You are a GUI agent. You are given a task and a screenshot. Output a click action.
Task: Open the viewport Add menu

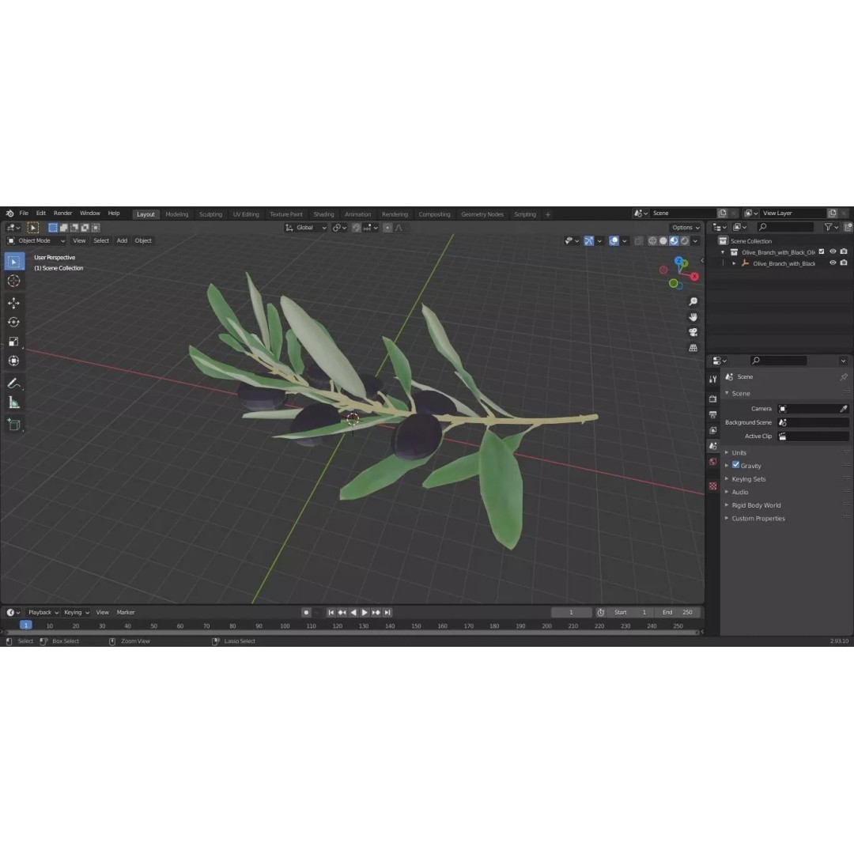click(x=122, y=240)
